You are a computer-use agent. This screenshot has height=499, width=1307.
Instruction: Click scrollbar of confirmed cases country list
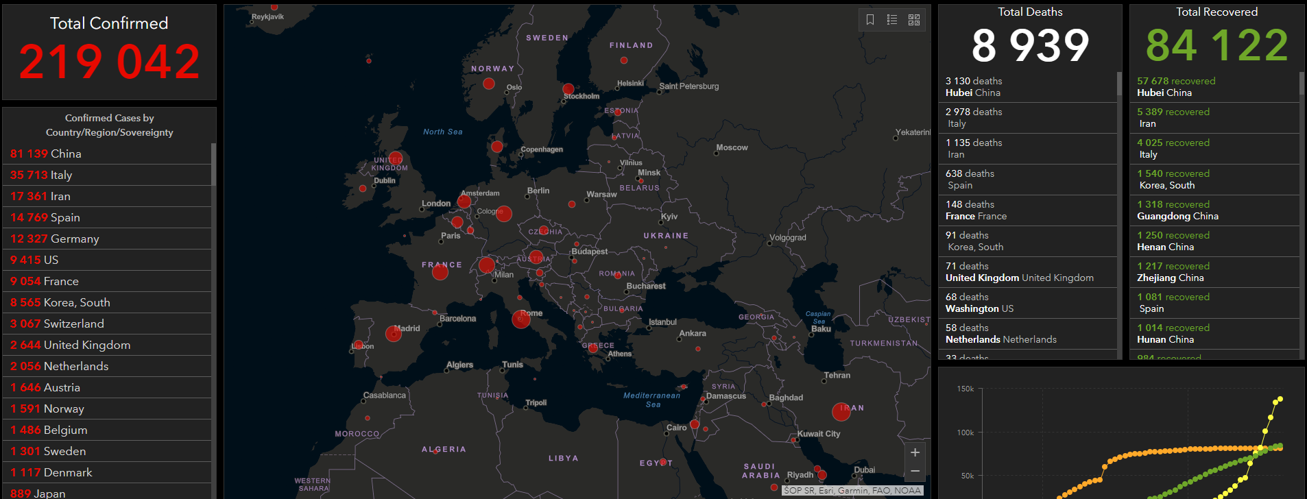[213, 165]
